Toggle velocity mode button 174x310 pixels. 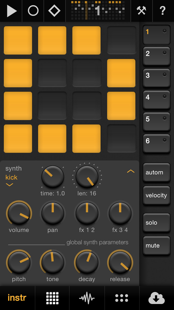pos(156,196)
